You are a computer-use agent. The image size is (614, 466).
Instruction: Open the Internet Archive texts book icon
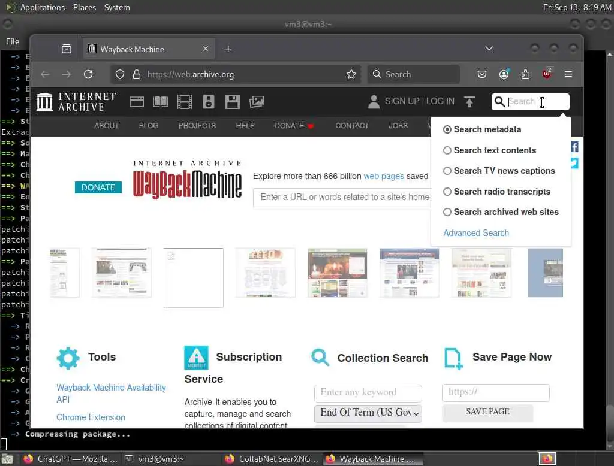[161, 102]
